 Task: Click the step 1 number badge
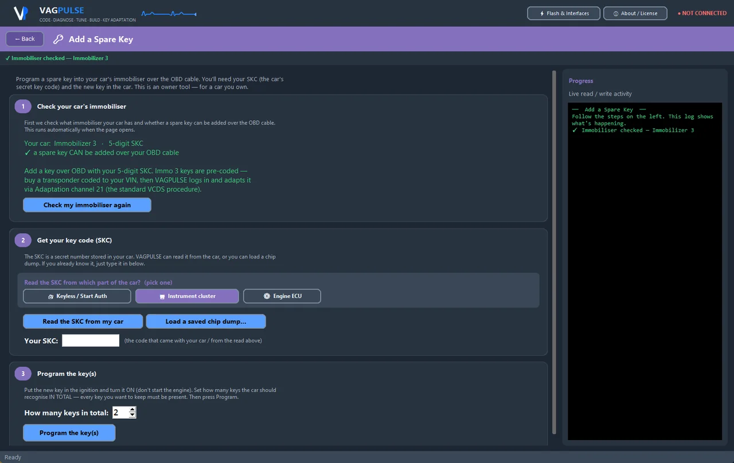coord(23,107)
